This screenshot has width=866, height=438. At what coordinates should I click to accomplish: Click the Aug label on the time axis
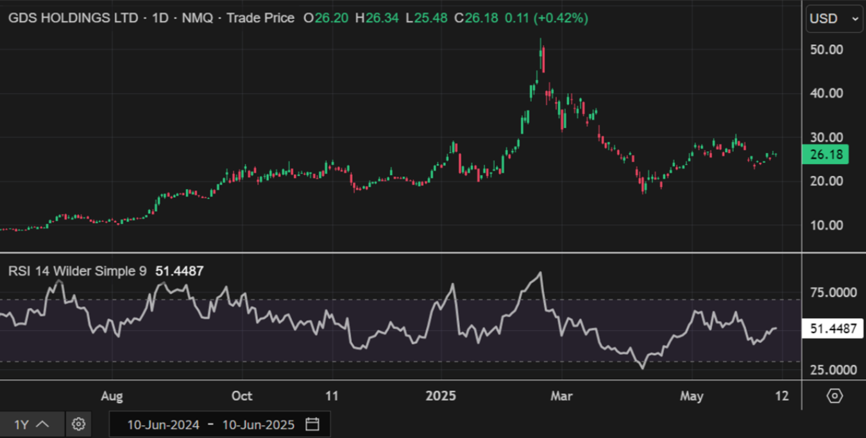[112, 396]
